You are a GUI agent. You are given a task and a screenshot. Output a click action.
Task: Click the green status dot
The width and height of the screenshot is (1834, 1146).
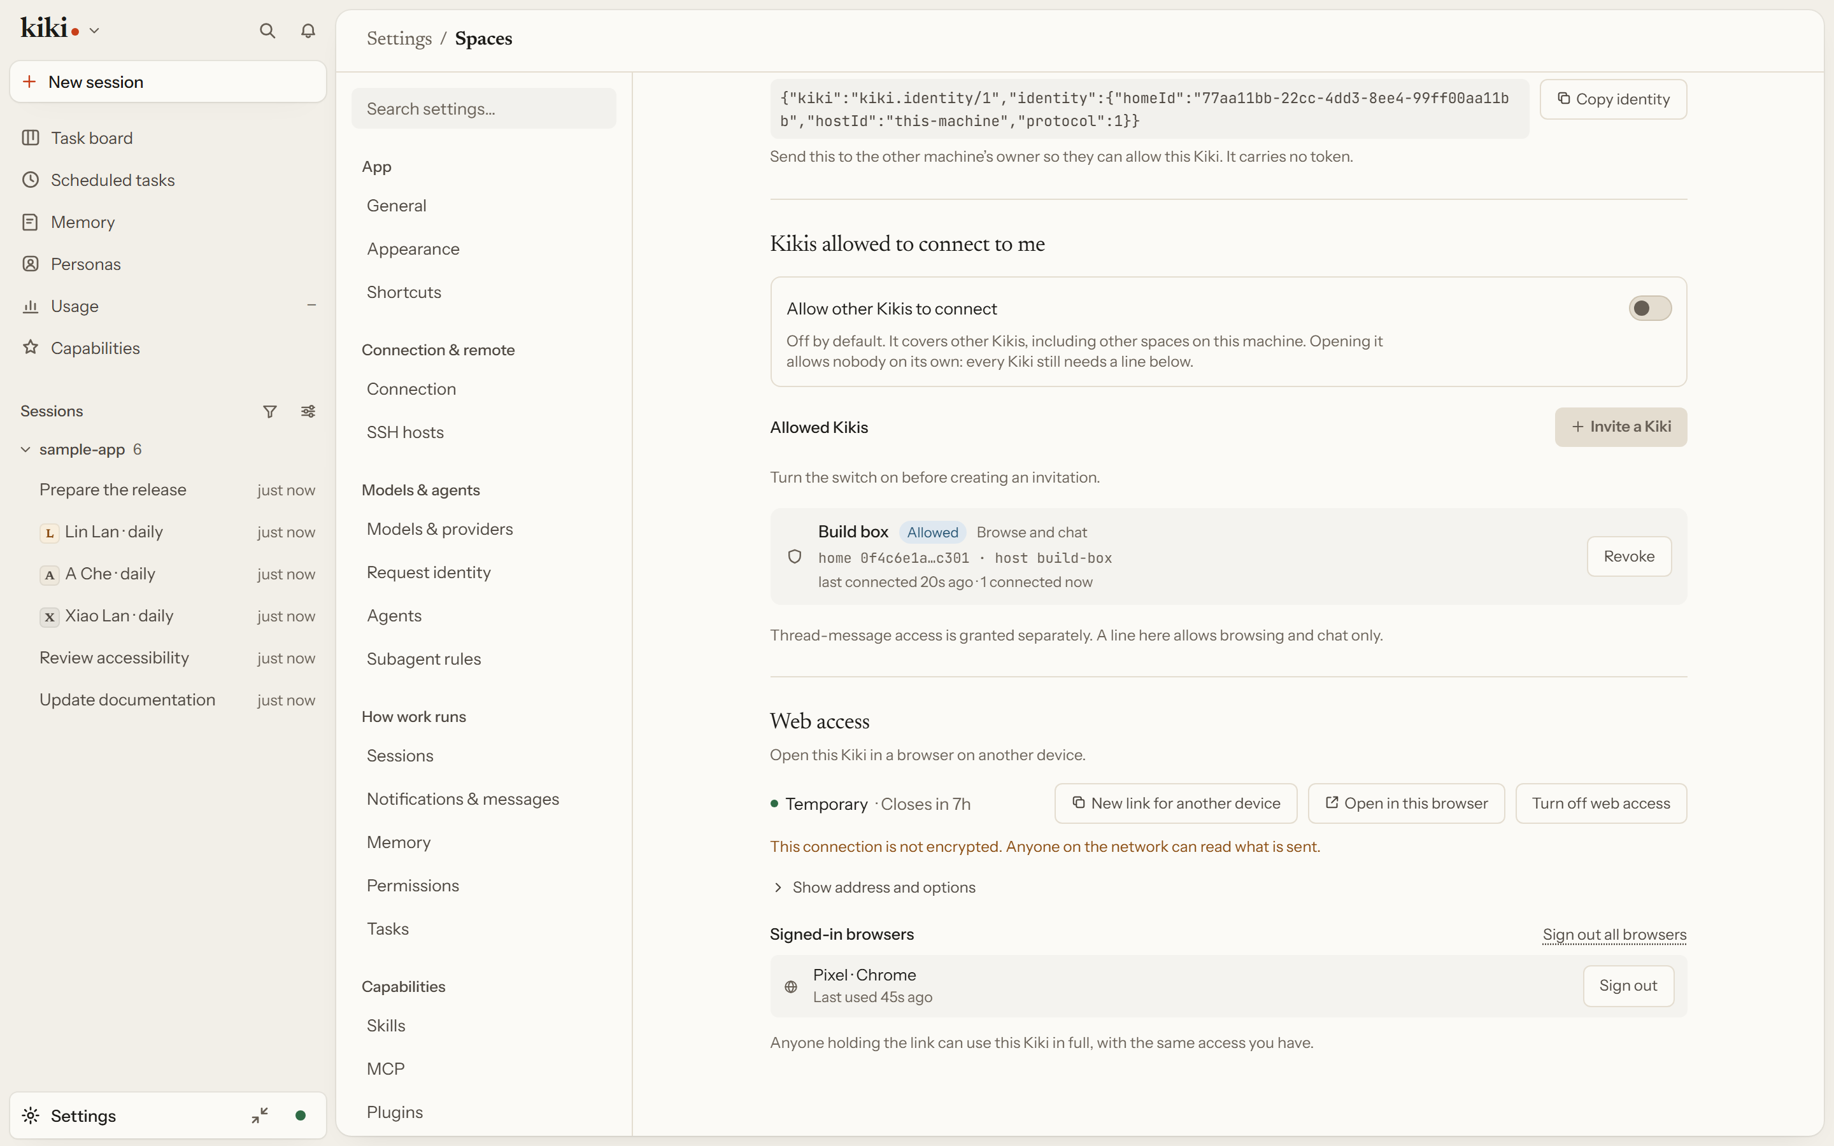click(301, 1115)
